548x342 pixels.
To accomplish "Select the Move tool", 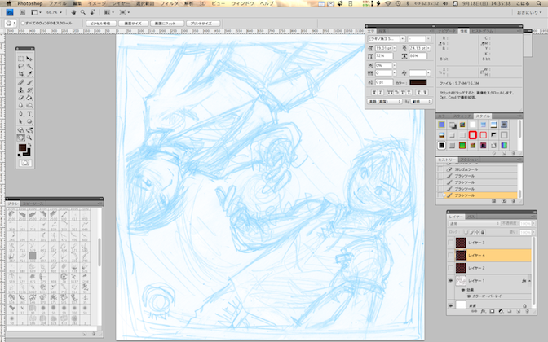I will tap(29, 59).
